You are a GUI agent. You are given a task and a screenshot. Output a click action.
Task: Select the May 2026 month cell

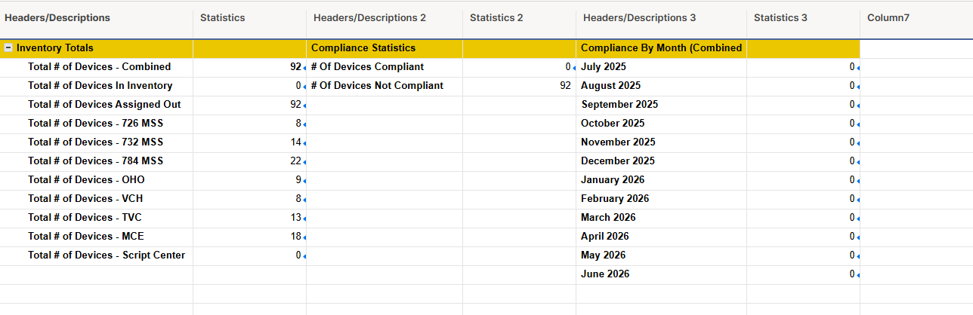point(661,255)
